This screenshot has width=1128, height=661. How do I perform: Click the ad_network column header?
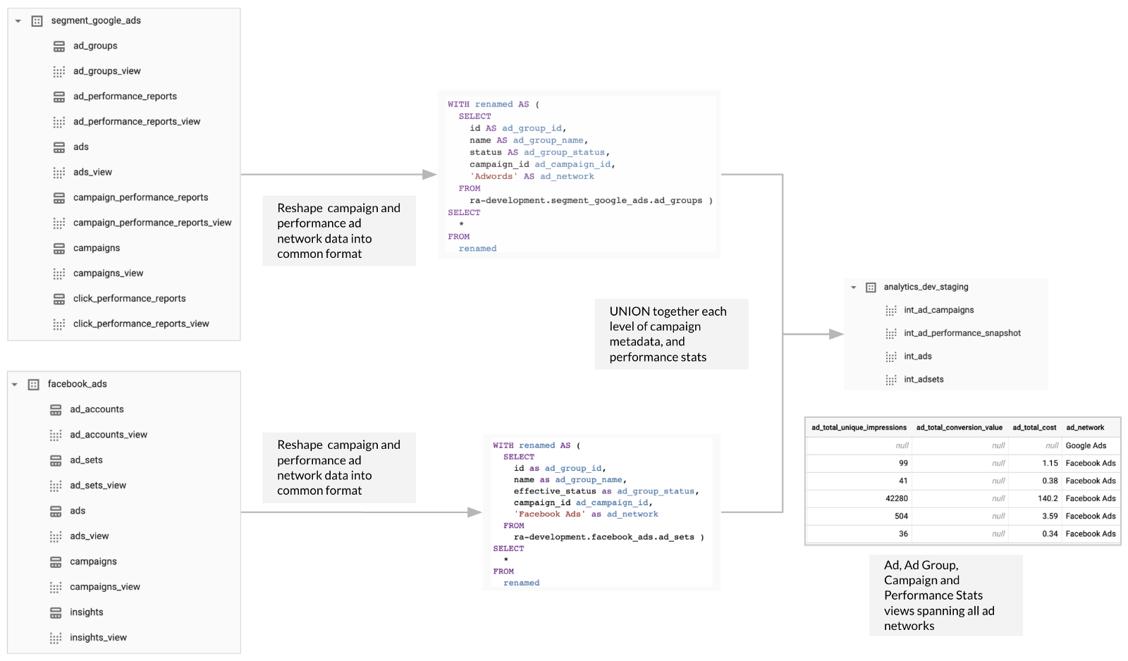(x=1085, y=428)
